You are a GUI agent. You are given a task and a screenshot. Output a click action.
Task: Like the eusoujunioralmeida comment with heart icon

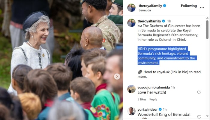(x=199, y=92)
